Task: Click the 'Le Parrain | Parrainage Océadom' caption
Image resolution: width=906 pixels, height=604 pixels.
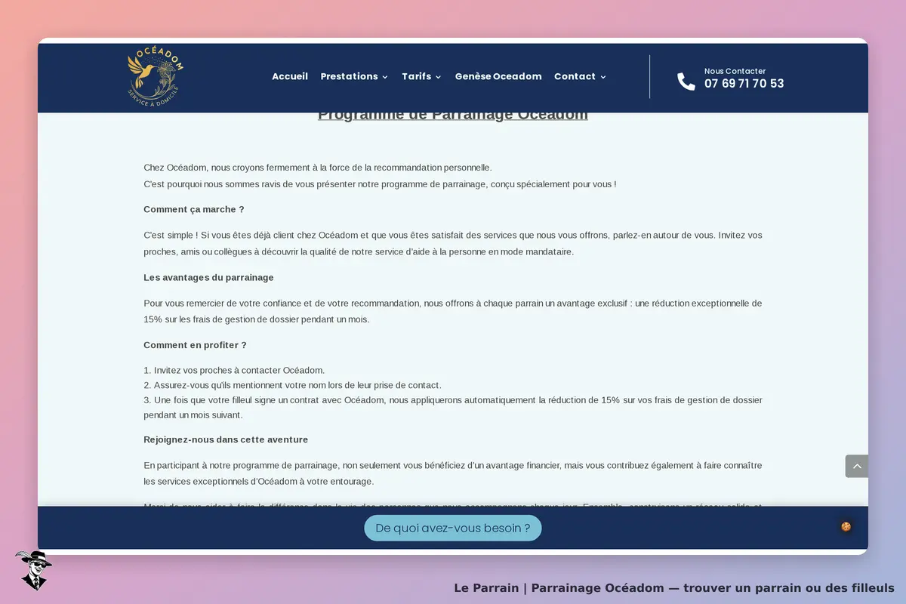Action: click(x=674, y=587)
